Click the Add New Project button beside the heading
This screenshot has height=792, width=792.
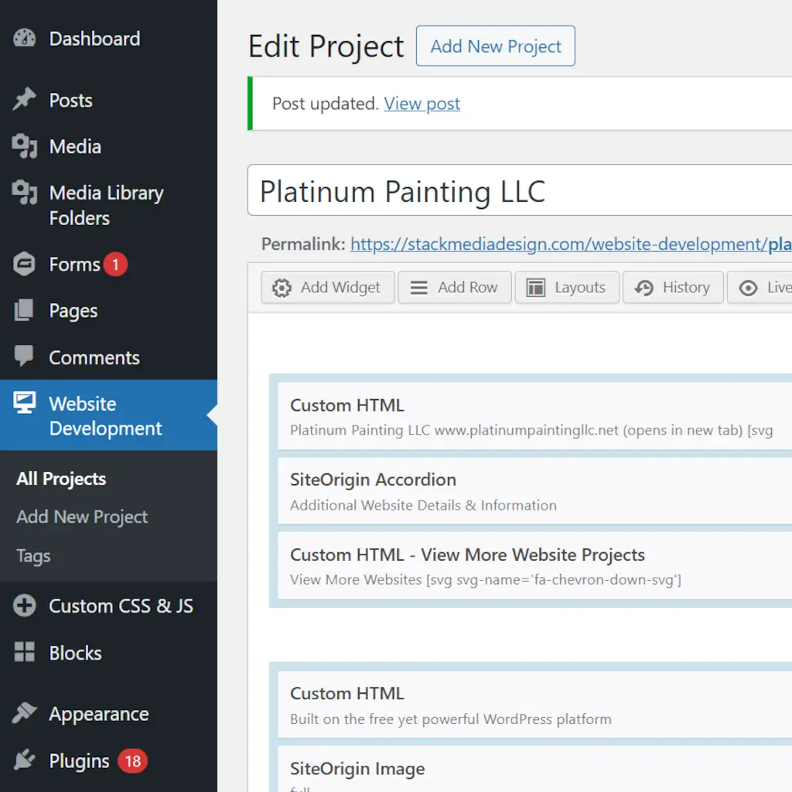pos(496,46)
